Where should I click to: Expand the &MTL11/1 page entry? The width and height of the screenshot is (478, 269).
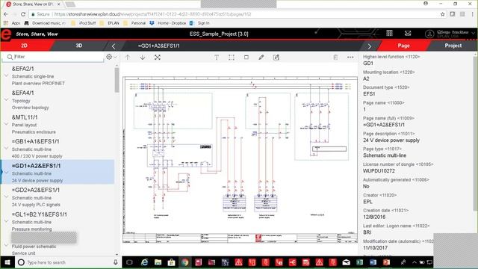[x=7, y=124]
